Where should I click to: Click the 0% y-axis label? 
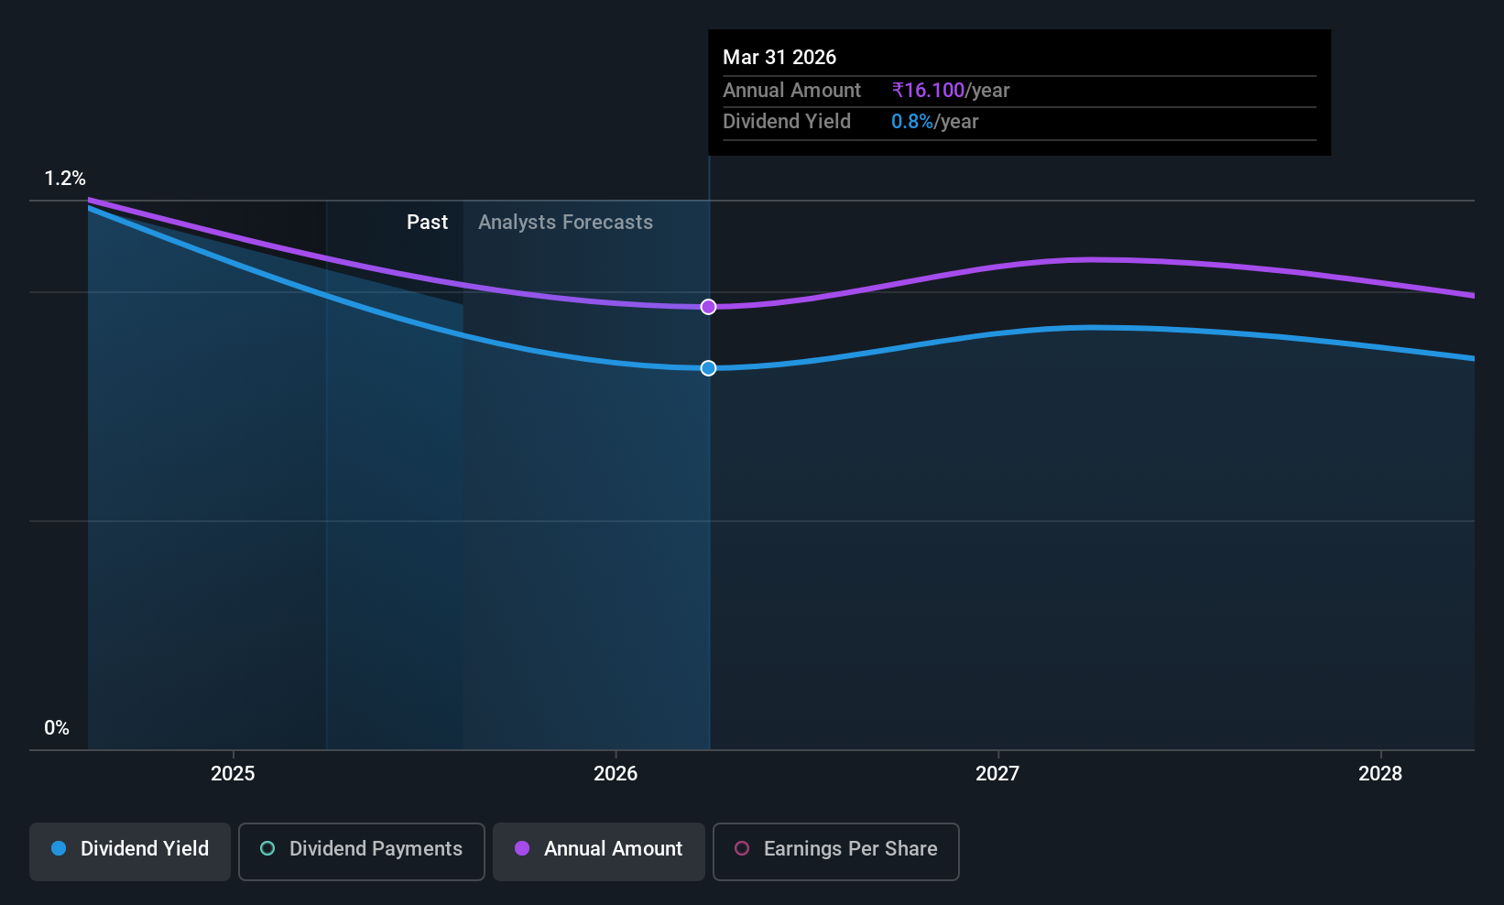(57, 728)
